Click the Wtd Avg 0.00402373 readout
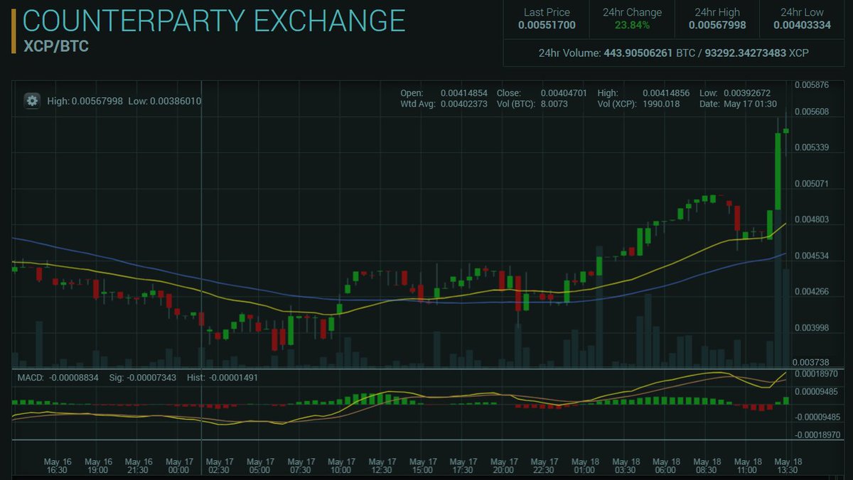 pos(444,104)
